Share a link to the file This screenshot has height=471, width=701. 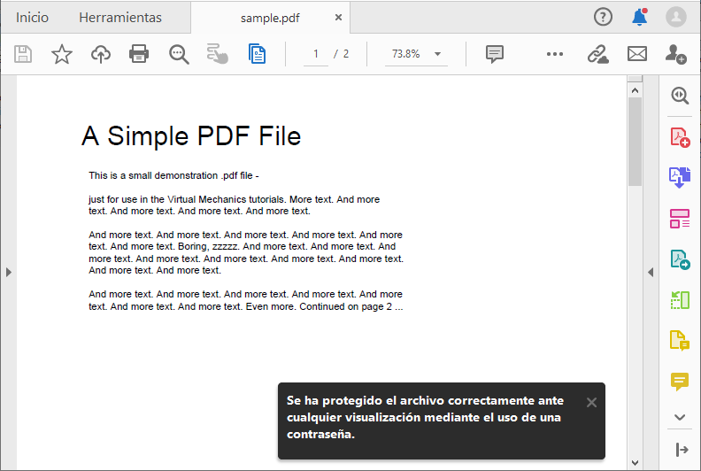pos(597,54)
